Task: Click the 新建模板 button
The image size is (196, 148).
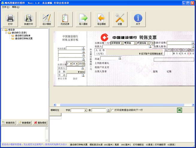Action: 24,123
